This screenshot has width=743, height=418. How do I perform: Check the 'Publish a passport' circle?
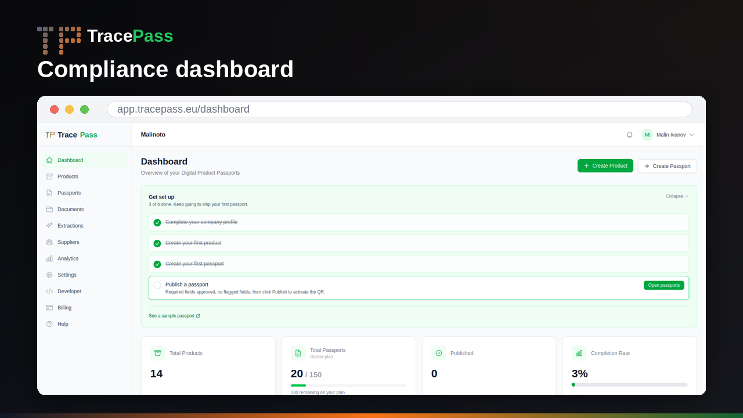coord(157,285)
